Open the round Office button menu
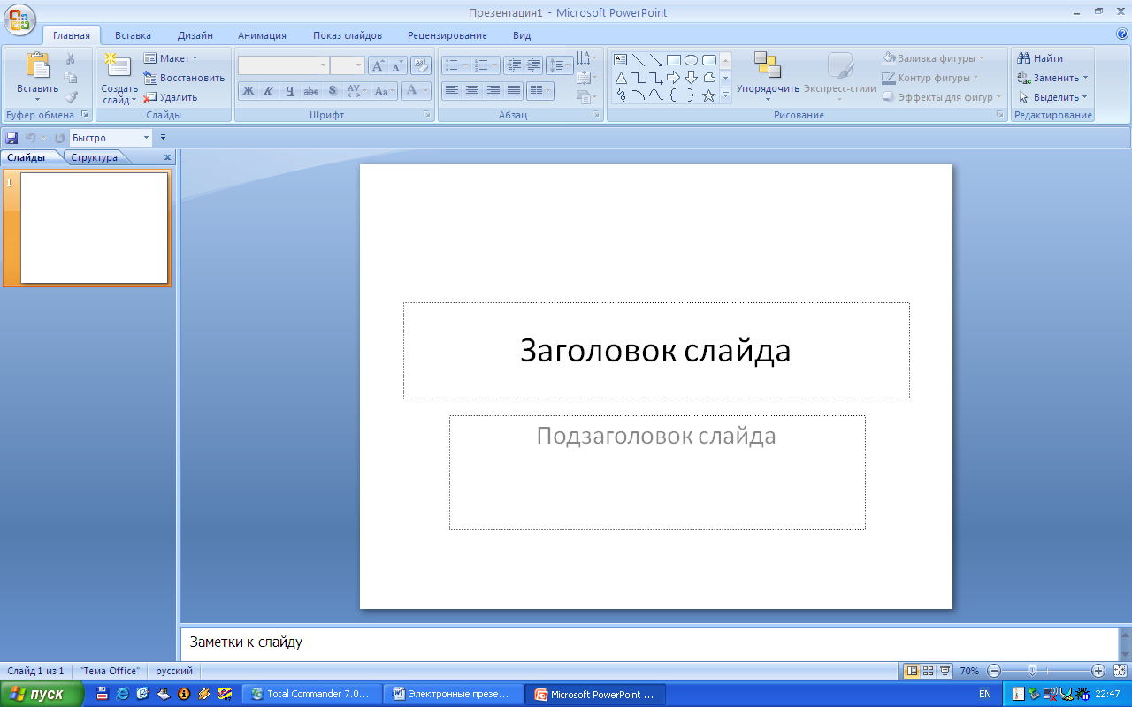This screenshot has width=1132, height=707. (x=19, y=18)
